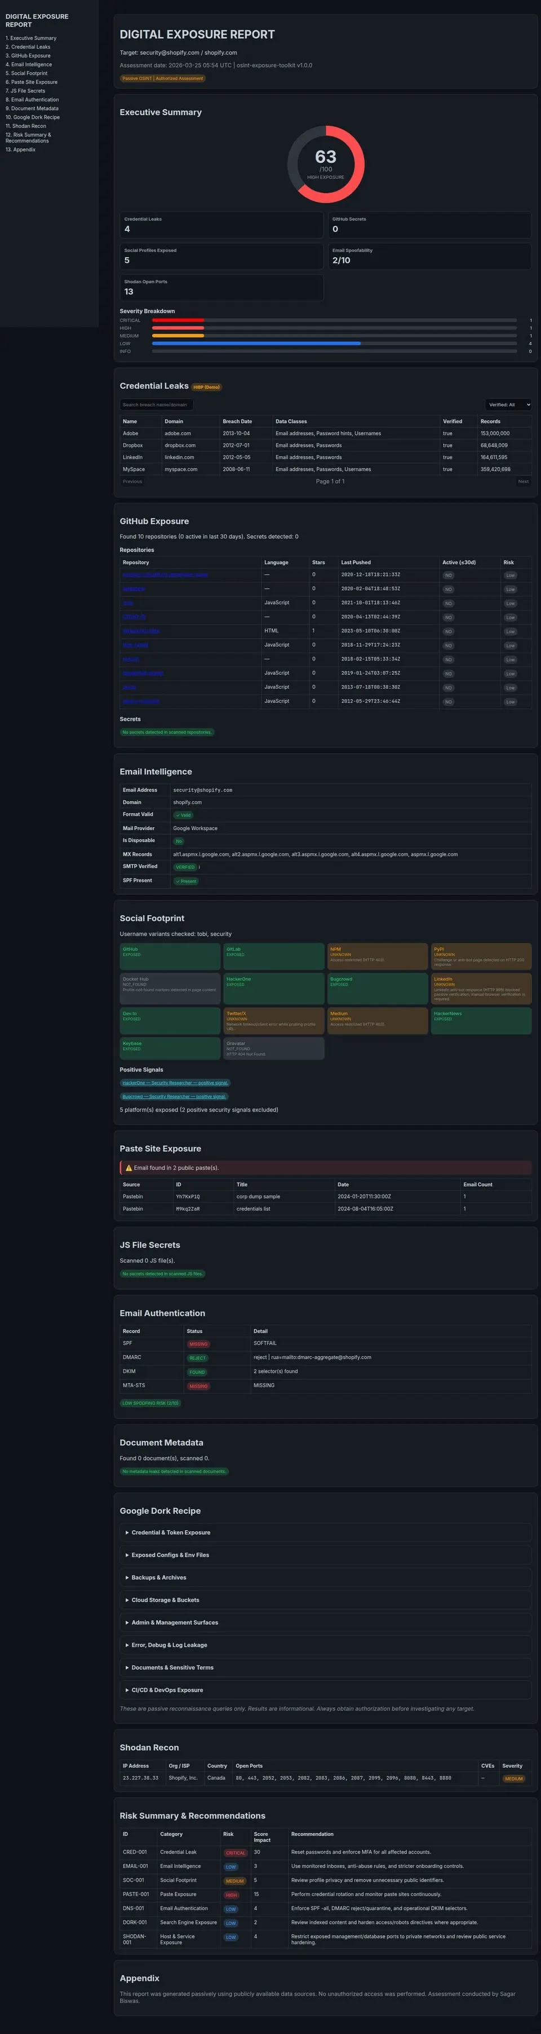Expand Credential & Token Exposure dork group
541x2034 pixels.
pyautogui.click(x=326, y=1532)
